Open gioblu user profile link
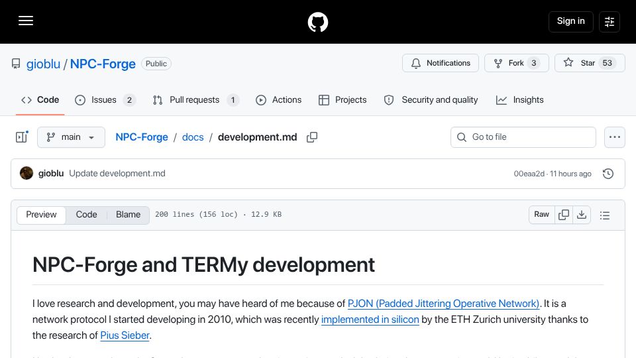 [43, 64]
